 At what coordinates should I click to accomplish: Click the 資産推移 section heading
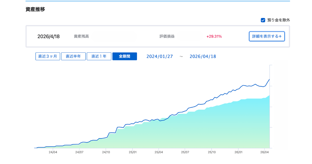click(35, 9)
